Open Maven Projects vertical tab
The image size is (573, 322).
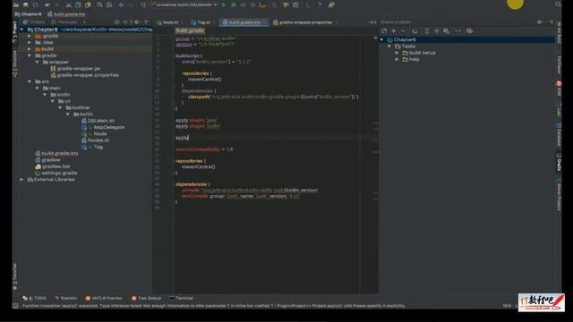point(559,194)
